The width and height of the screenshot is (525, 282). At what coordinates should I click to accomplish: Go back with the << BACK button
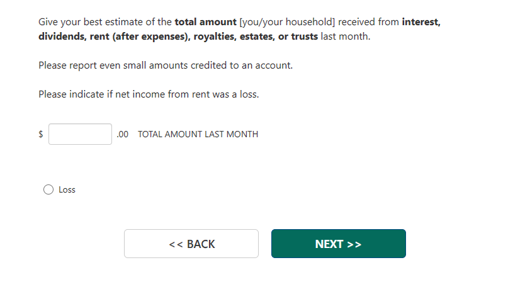191,244
